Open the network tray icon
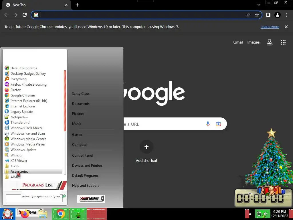The image size is (293, 220). pos(259,214)
